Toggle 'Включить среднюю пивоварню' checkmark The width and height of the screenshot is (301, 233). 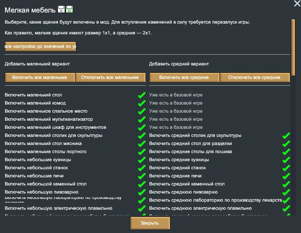coord(286,192)
